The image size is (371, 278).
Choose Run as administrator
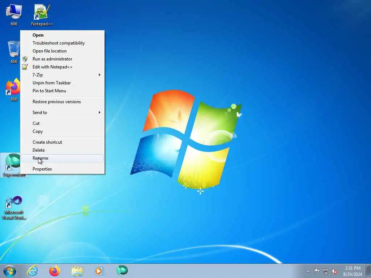tap(62, 59)
